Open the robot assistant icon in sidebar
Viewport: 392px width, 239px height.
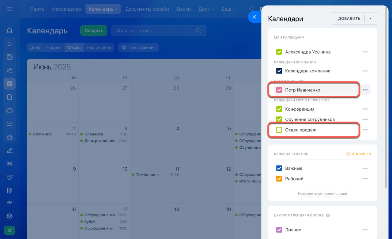[9, 164]
